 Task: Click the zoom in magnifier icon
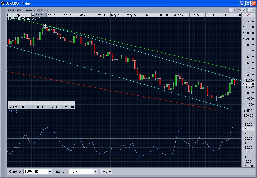(x=240, y=10)
